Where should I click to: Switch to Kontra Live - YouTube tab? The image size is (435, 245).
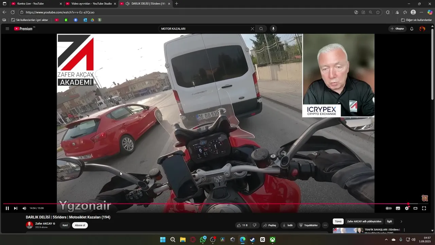pos(36,3)
